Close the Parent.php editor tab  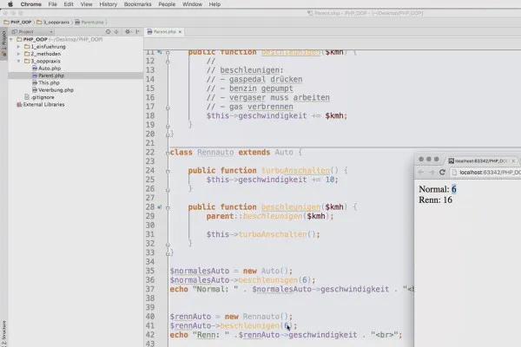[x=180, y=32]
